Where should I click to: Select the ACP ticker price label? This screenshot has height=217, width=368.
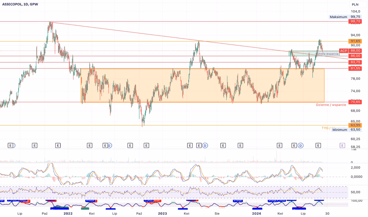pos(344,51)
